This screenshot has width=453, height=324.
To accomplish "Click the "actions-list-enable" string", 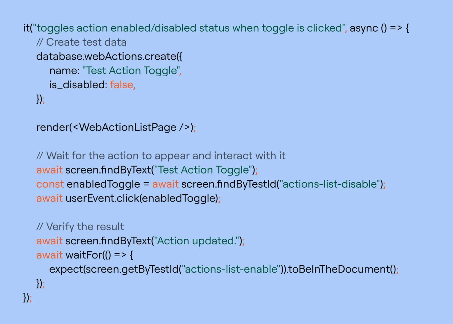I will point(231,269).
